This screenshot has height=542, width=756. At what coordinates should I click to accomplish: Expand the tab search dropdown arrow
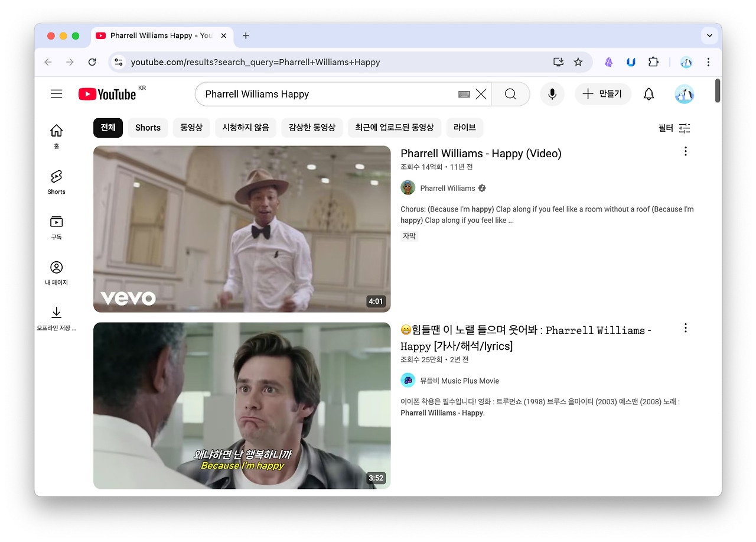coord(709,35)
